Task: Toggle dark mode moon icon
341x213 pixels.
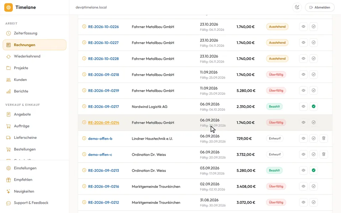Action: pos(297,7)
